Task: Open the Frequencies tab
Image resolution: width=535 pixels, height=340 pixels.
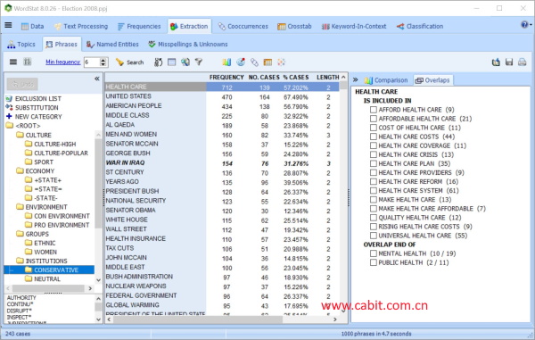Action: pos(139,26)
